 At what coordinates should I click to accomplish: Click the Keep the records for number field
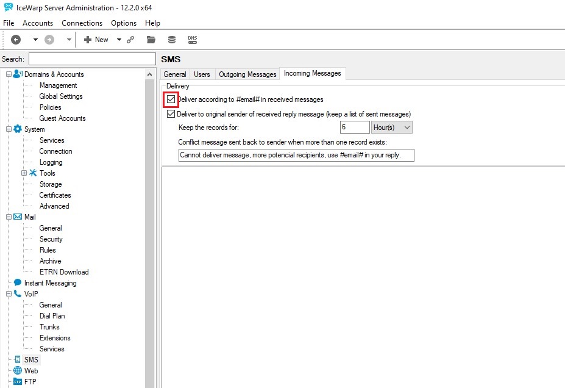click(355, 128)
